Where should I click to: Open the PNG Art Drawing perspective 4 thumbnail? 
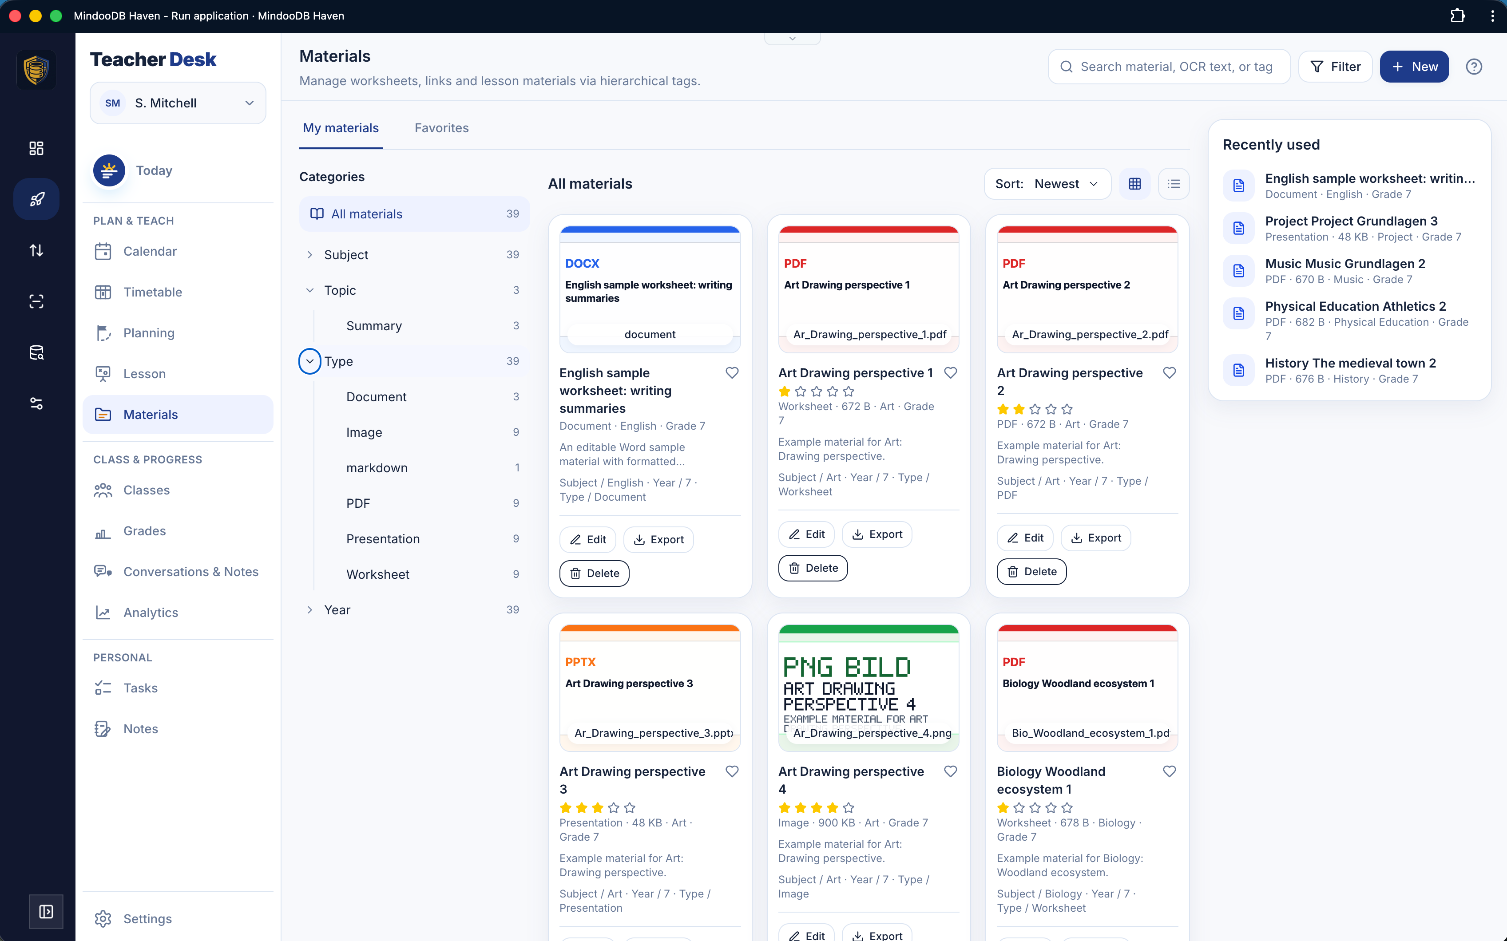(869, 688)
